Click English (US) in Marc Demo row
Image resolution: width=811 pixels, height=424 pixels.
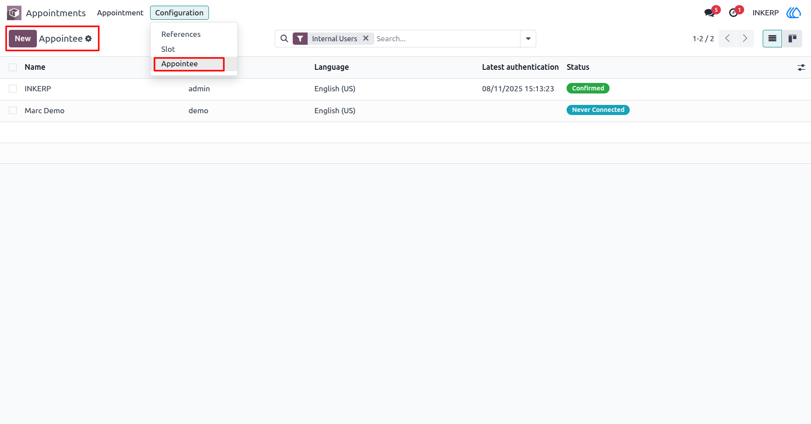click(335, 111)
